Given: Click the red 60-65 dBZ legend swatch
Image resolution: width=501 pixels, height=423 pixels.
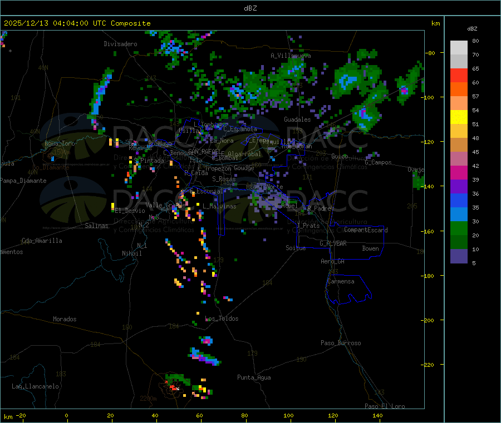Looking at the screenshot, I should point(459,75).
